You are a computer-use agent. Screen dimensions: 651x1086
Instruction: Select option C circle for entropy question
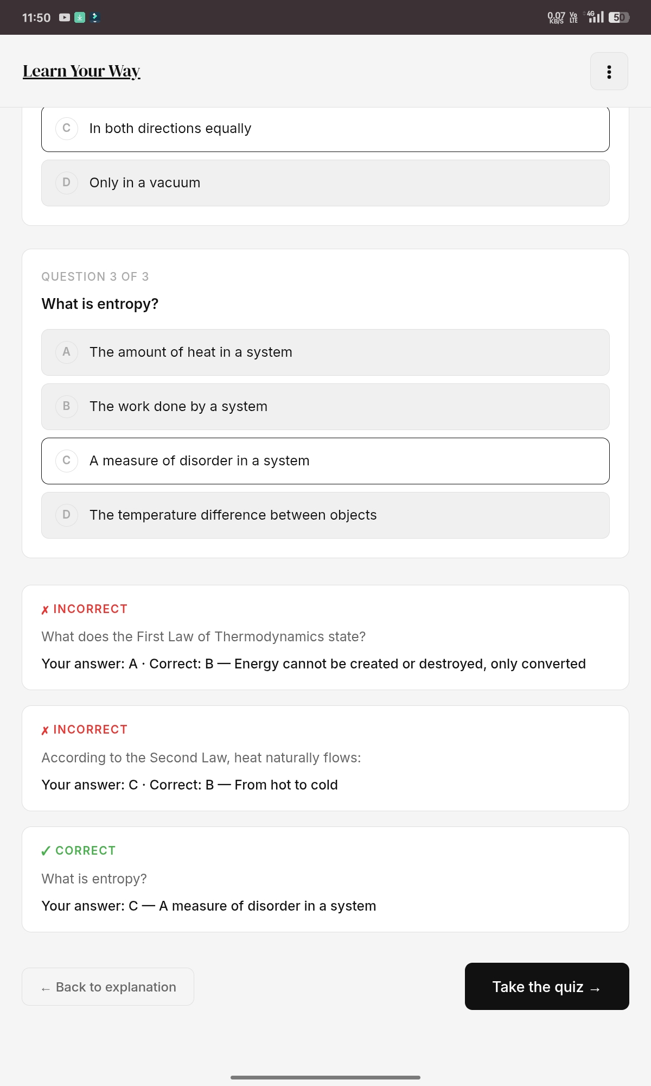[x=67, y=460]
